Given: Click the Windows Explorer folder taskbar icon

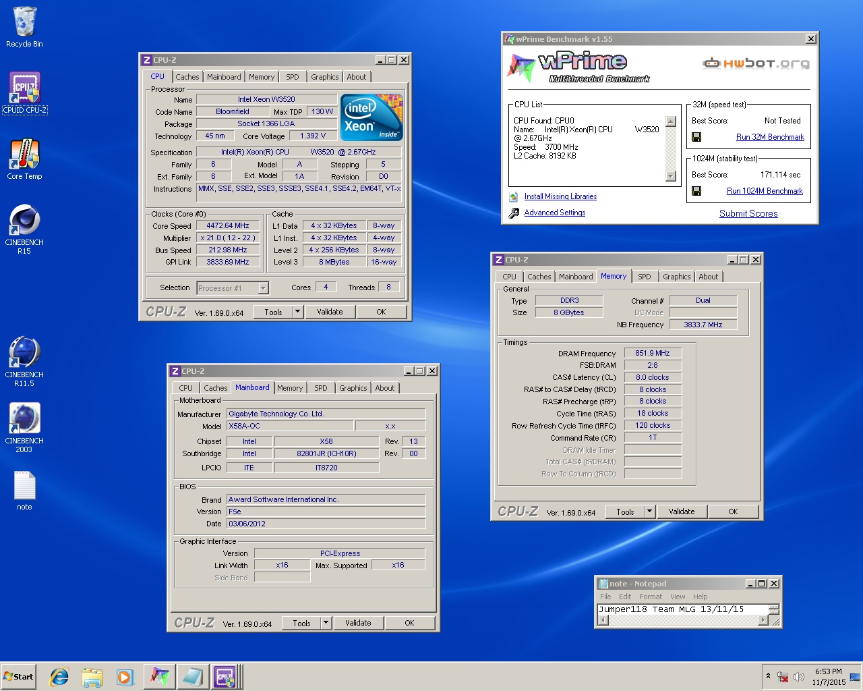Looking at the screenshot, I should pyautogui.click(x=92, y=677).
